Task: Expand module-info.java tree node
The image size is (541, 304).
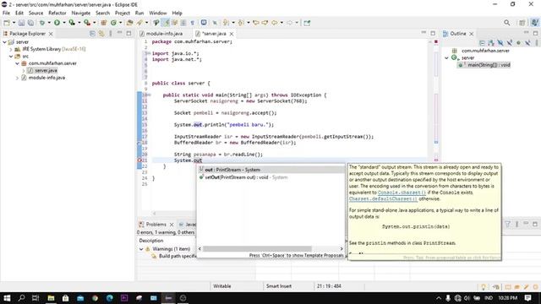Action: [x=17, y=78]
